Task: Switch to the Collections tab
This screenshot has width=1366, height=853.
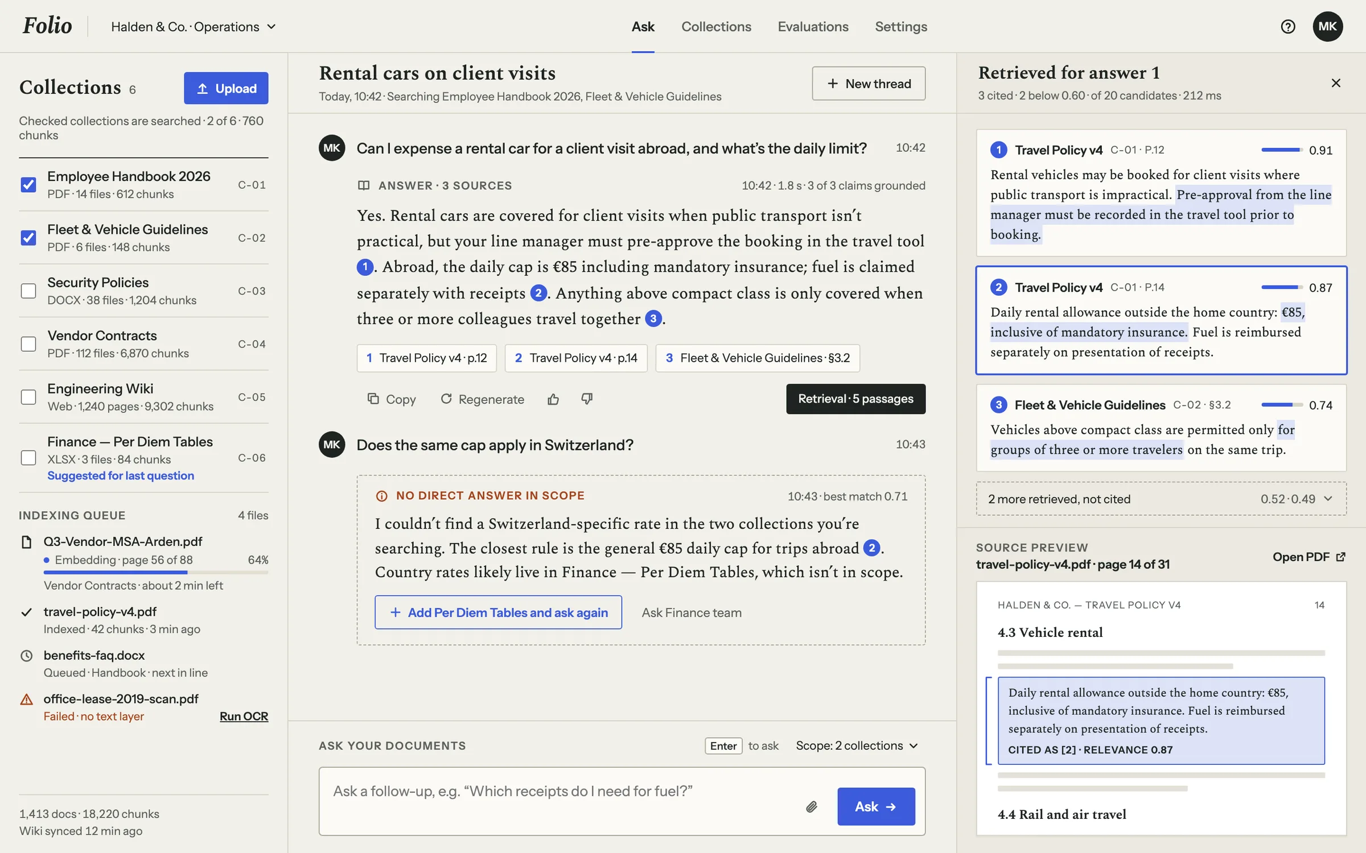Action: (x=716, y=27)
